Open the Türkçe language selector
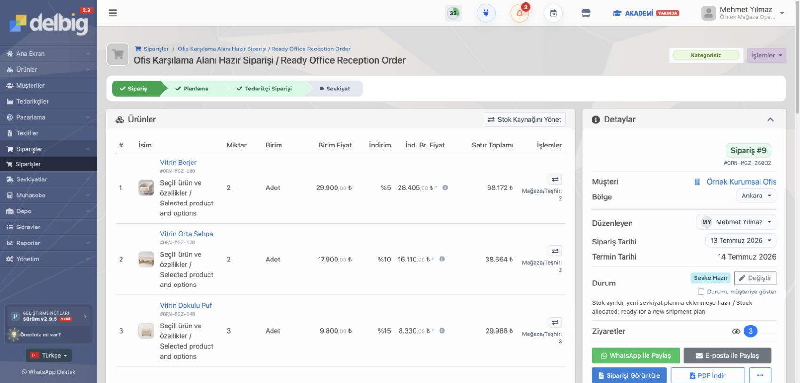800x383 pixels. (x=48, y=355)
